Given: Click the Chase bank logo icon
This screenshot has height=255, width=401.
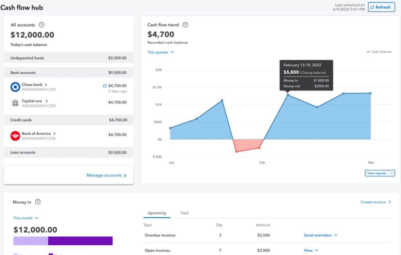Looking at the screenshot, I should [14, 87].
